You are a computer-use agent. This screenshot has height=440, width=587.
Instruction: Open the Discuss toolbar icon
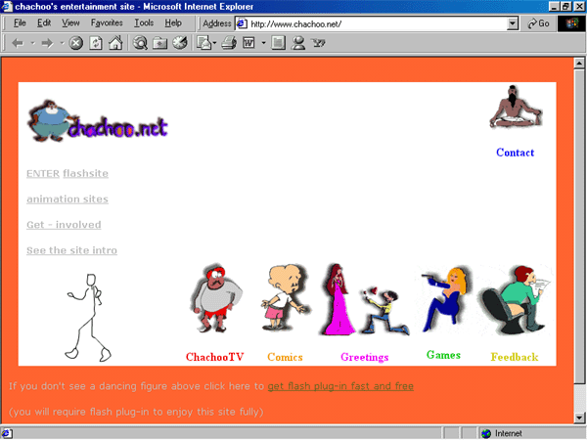[278, 43]
